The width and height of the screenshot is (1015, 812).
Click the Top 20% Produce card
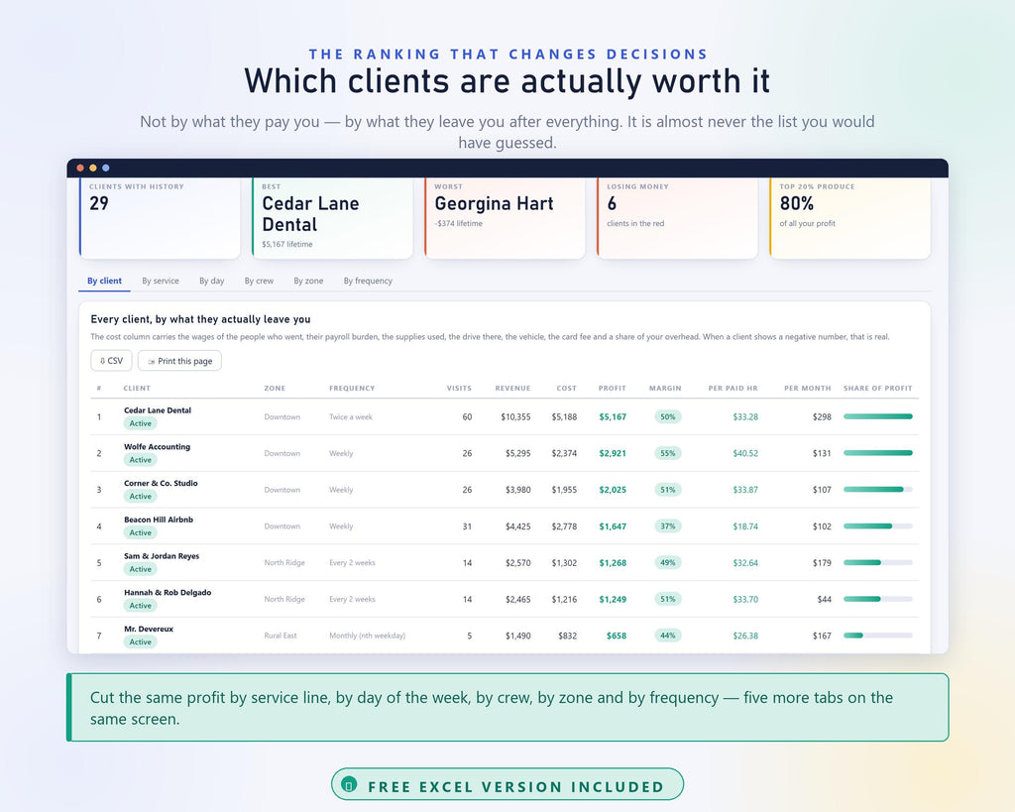point(849,218)
